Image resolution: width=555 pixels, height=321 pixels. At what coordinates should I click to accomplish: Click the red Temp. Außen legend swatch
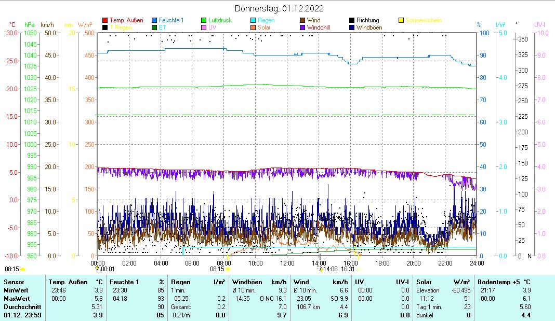[105, 20]
